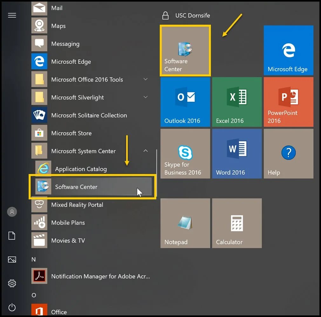Screen dimensions: 321x317
Task: Click the Maps text label
Action: (x=58, y=26)
